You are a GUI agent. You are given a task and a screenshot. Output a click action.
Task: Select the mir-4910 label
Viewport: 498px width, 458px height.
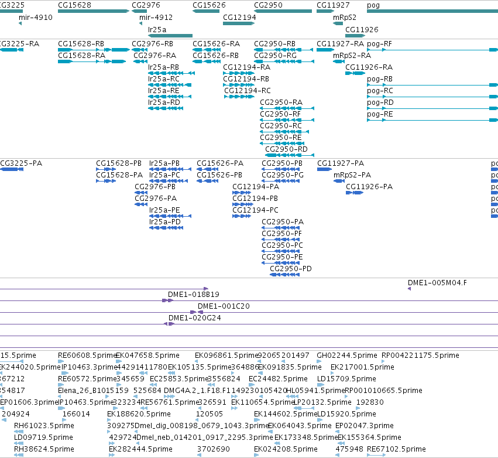[x=36, y=17]
